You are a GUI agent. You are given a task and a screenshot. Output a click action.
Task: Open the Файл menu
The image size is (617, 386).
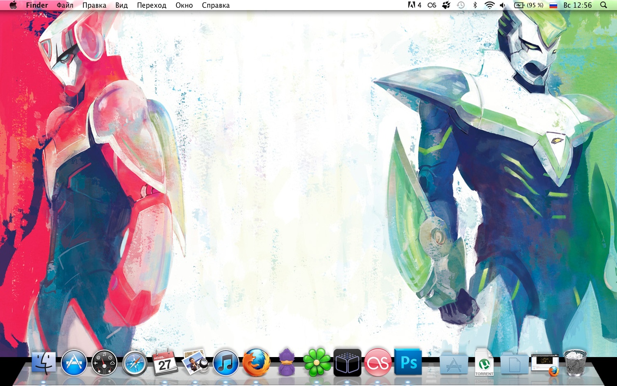pos(65,5)
